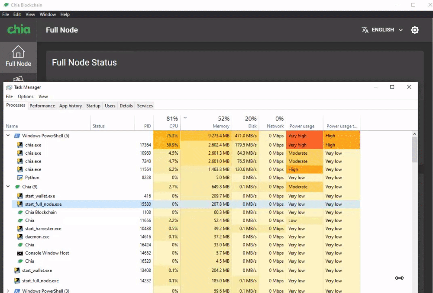The width and height of the screenshot is (433, 293).
Task: Sort by the PID column header
Action: click(144, 122)
